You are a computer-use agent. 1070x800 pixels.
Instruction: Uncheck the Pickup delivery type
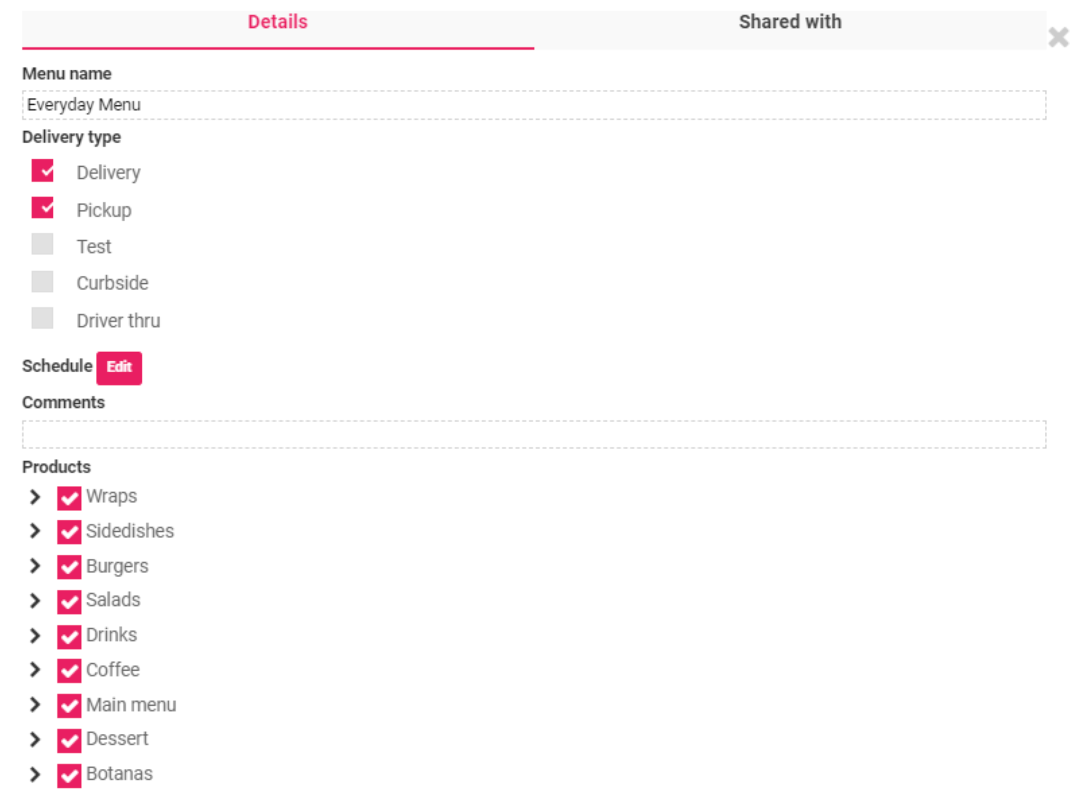click(43, 207)
